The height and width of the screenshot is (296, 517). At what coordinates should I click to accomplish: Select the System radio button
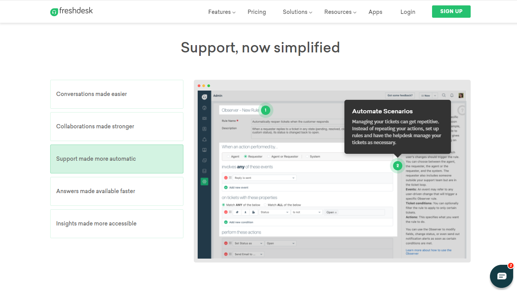[307, 156]
